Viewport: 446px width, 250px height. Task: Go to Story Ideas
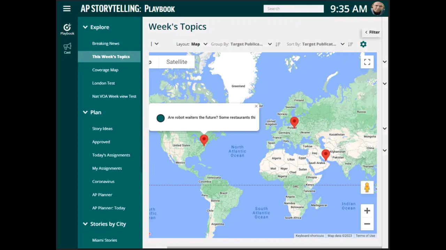point(102,128)
